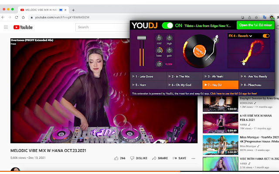This screenshot has height=174, width=279.
Task: Click the main video player
Action: 104,90
